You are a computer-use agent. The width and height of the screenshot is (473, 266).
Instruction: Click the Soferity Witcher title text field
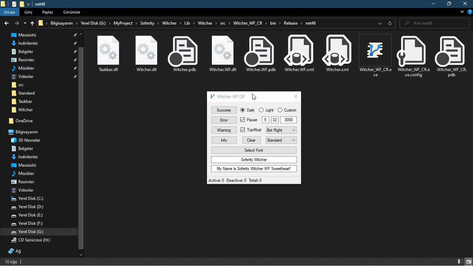pos(254,160)
